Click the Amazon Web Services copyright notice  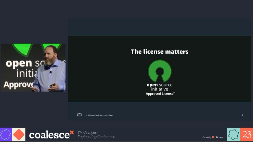(99, 115)
